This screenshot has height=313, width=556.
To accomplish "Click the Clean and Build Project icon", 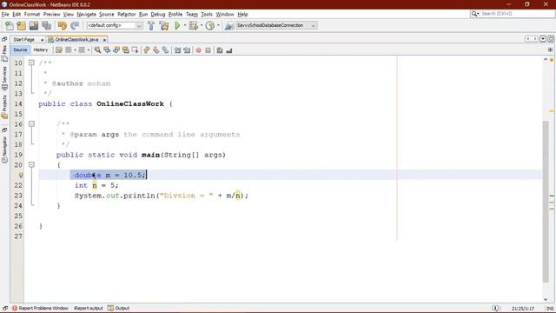I will tap(164, 25).
